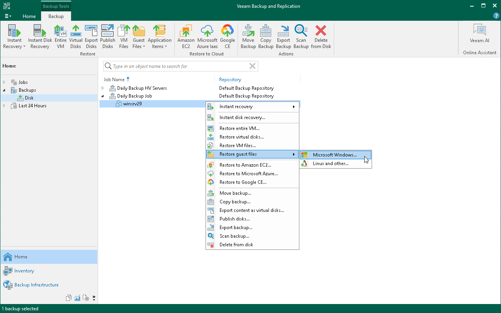The width and height of the screenshot is (501, 313).
Task: Open Restore guest files submenu
Action: point(252,154)
